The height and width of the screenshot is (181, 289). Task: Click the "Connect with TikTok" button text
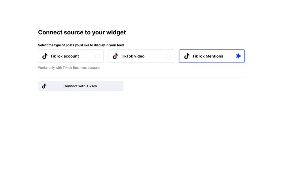80,86
